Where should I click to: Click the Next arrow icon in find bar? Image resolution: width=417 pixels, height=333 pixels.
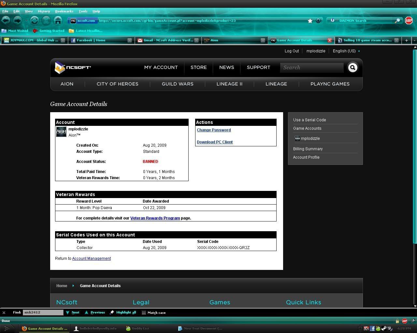(67, 313)
